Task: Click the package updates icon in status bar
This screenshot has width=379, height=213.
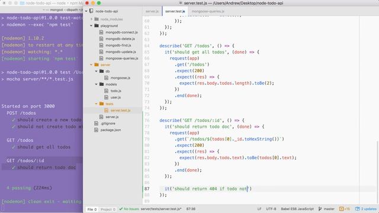Action: (358, 209)
